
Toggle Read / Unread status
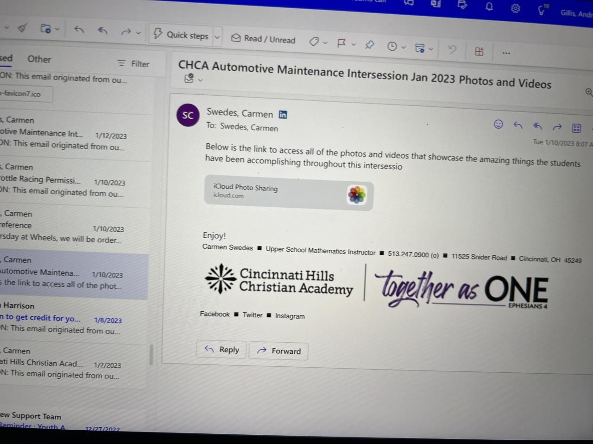pos(263,39)
